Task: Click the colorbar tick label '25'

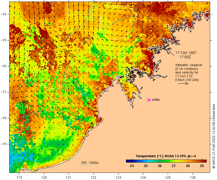Action: [146, 166]
